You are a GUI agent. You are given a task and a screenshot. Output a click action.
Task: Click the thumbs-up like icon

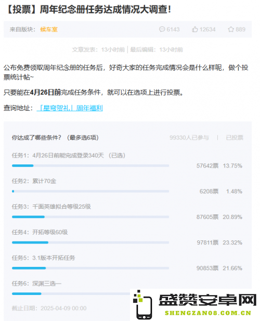coord(195,29)
